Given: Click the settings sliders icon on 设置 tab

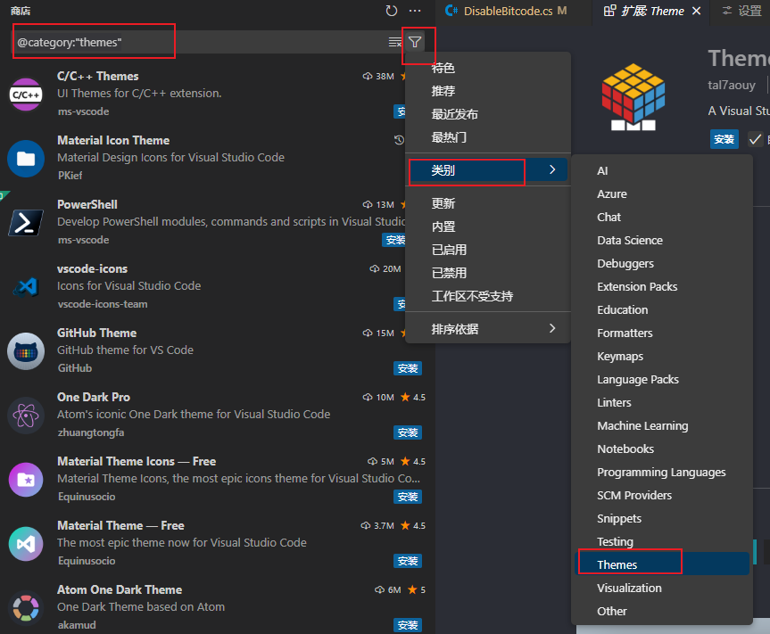Looking at the screenshot, I should (x=727, y=11).
